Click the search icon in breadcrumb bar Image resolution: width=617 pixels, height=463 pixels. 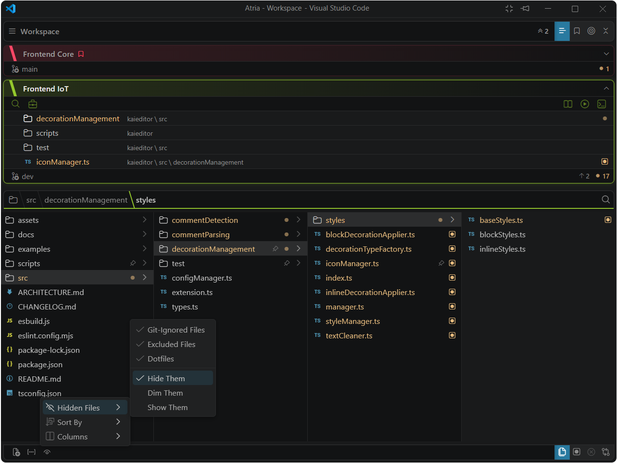[606, 200]
